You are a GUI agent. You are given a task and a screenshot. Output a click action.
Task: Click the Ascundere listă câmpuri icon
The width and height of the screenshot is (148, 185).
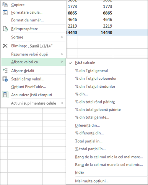5,95
